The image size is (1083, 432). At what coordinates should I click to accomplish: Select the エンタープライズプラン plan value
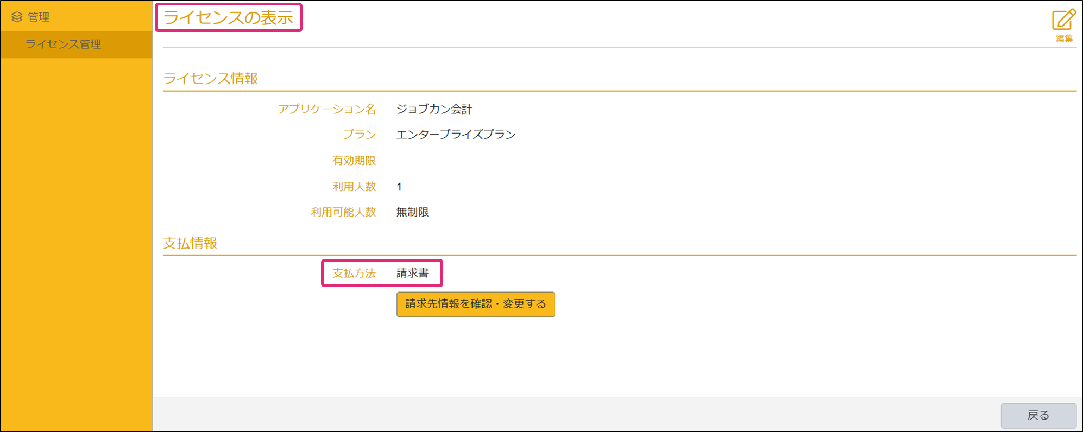click(x=456, y=135)
